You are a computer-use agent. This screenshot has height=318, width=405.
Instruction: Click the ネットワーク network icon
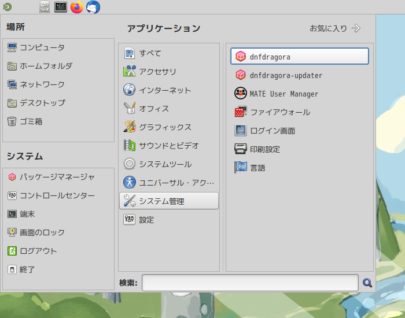tap(12, 84)
